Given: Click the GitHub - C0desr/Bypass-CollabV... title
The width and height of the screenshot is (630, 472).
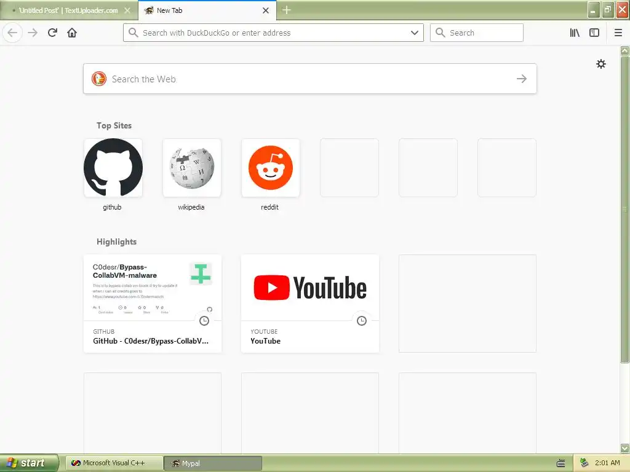Looking at the screenshot, I should (151, 340).
